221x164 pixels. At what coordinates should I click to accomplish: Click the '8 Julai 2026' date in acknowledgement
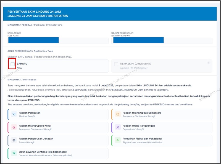(x=106, y=85)
